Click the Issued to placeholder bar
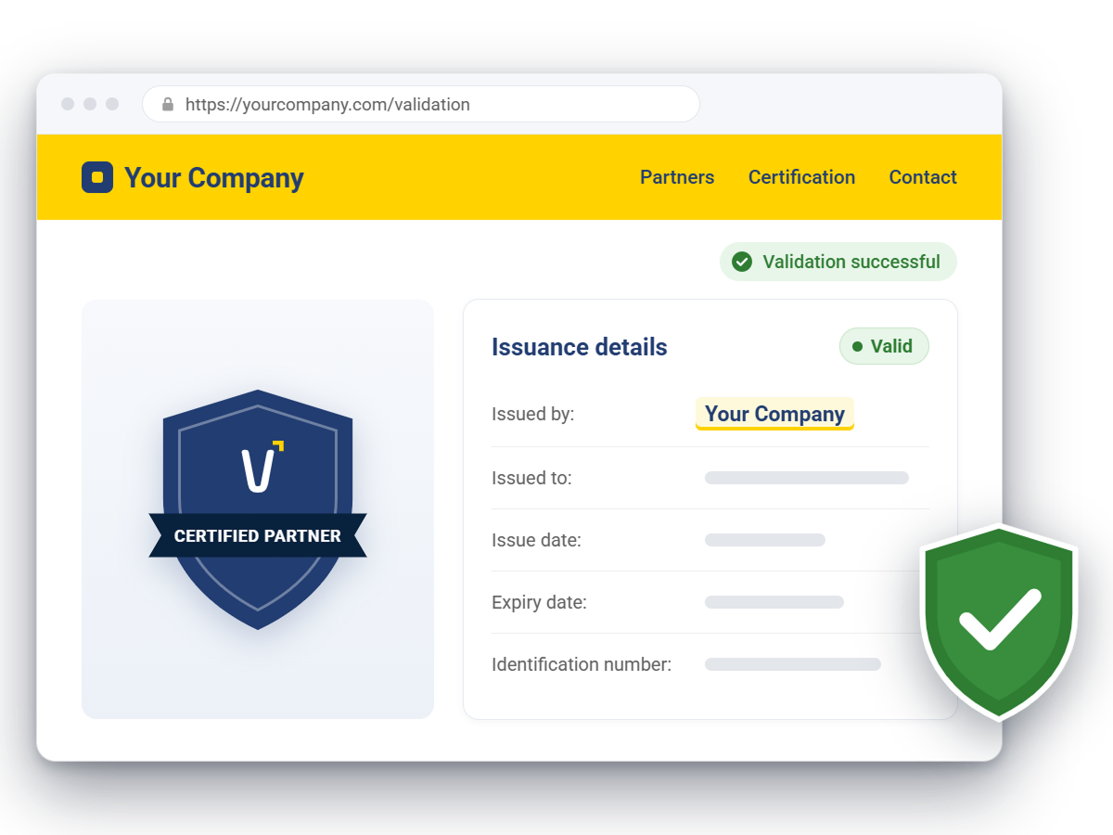The width and height of the screenshot is (1113, 835). coord(807,478)
